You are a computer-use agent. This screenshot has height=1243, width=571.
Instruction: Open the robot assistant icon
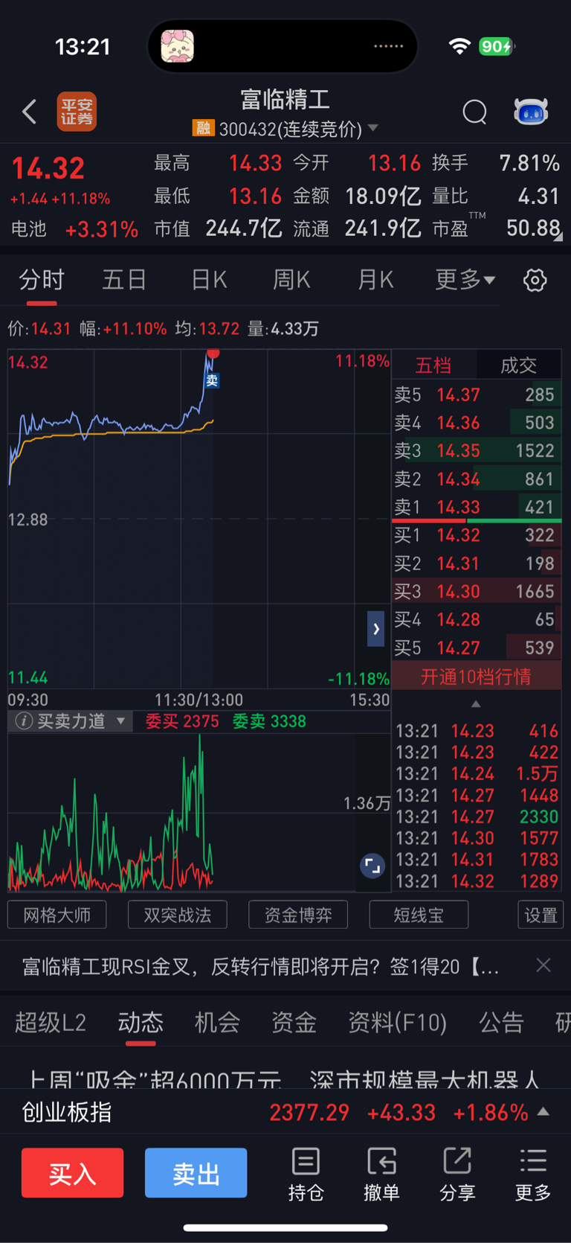(531, 112)
